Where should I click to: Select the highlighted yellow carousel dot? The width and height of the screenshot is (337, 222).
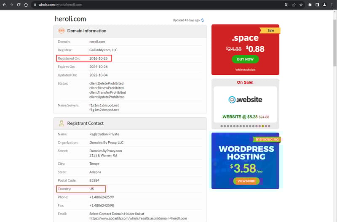click(x=262, y=126)
